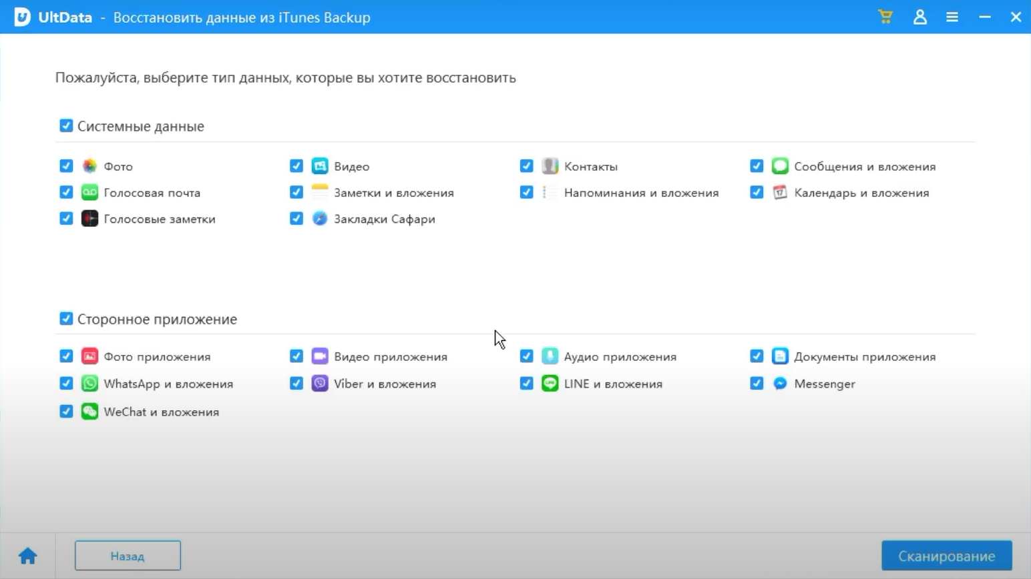Click the Viber icon

coord(320,384)
